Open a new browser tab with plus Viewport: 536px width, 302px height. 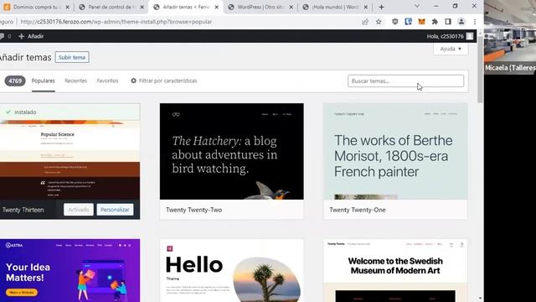[x=382, y=7]
